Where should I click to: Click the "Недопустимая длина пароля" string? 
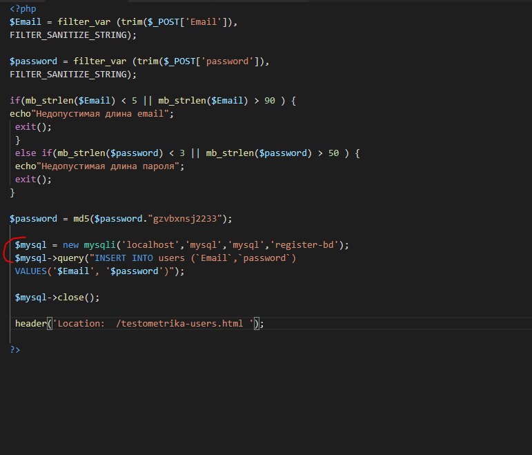pos(108,166)
